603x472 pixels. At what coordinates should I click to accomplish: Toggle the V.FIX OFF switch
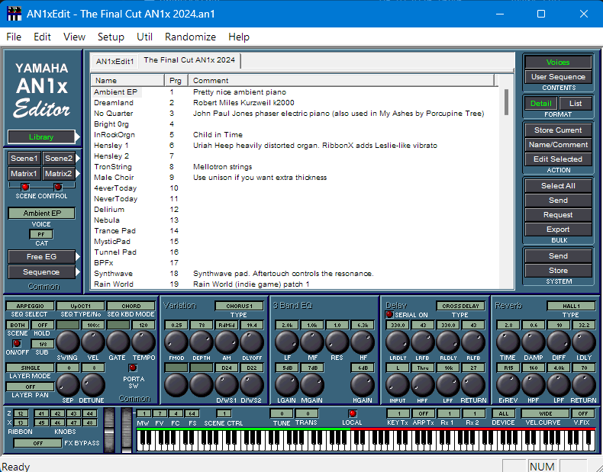point(582,413)
